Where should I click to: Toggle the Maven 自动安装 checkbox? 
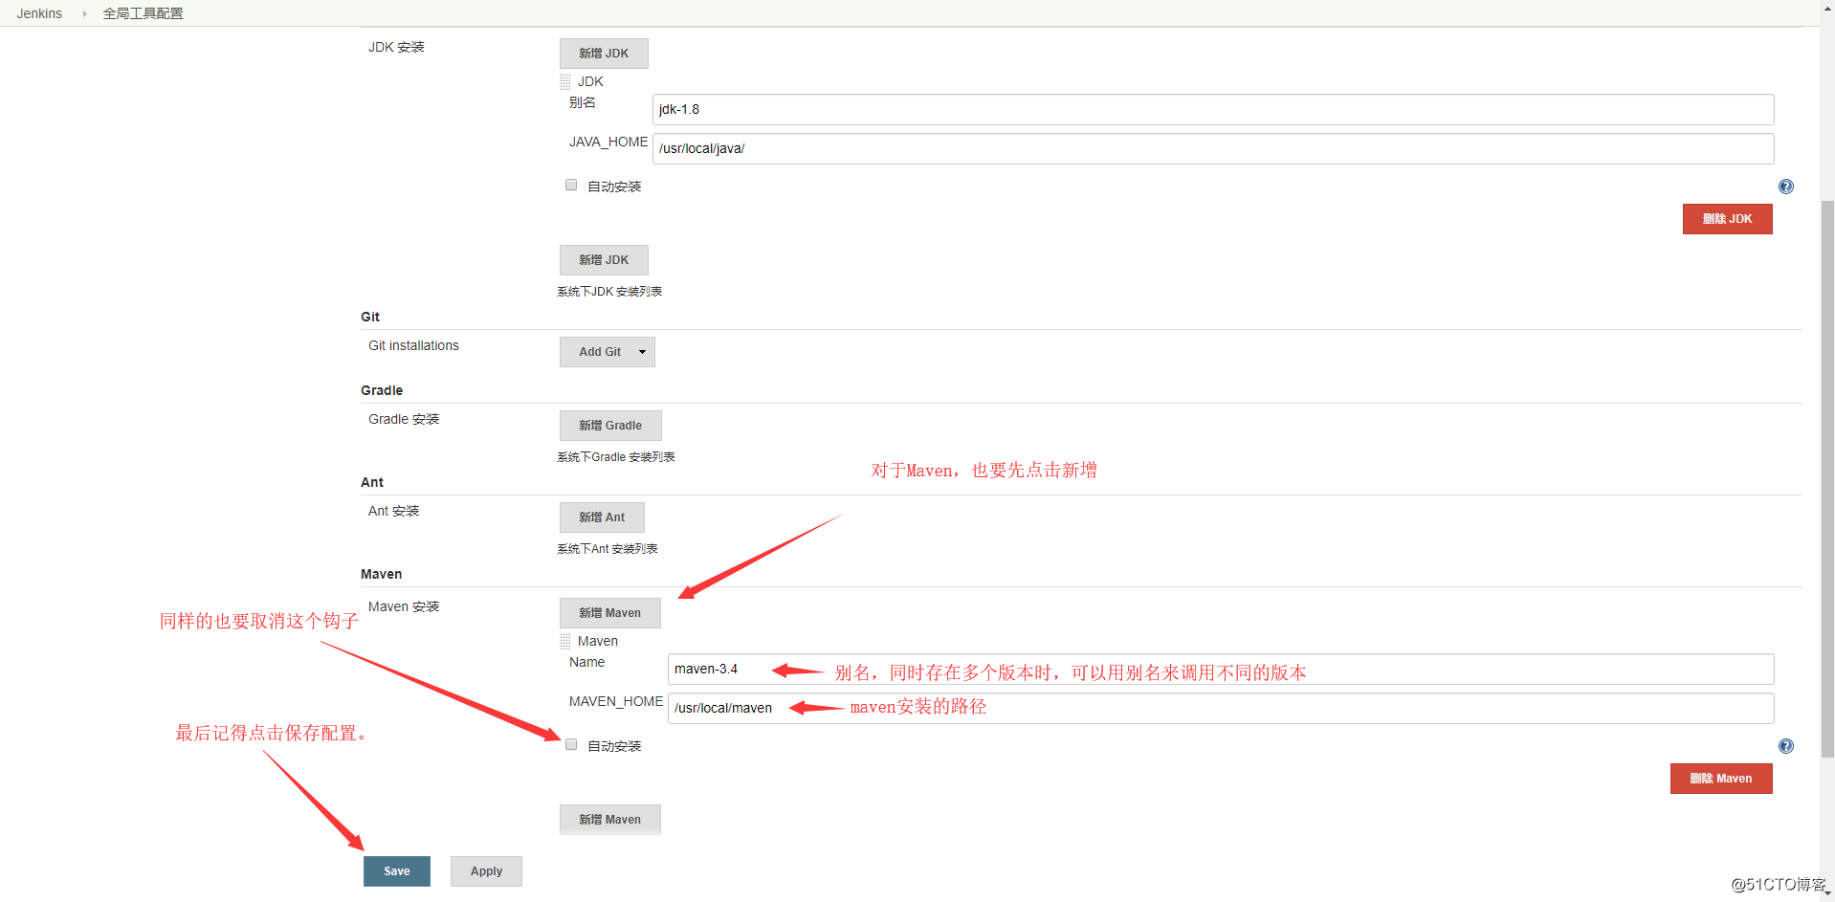pyautogui.click(x=571, y=745)
